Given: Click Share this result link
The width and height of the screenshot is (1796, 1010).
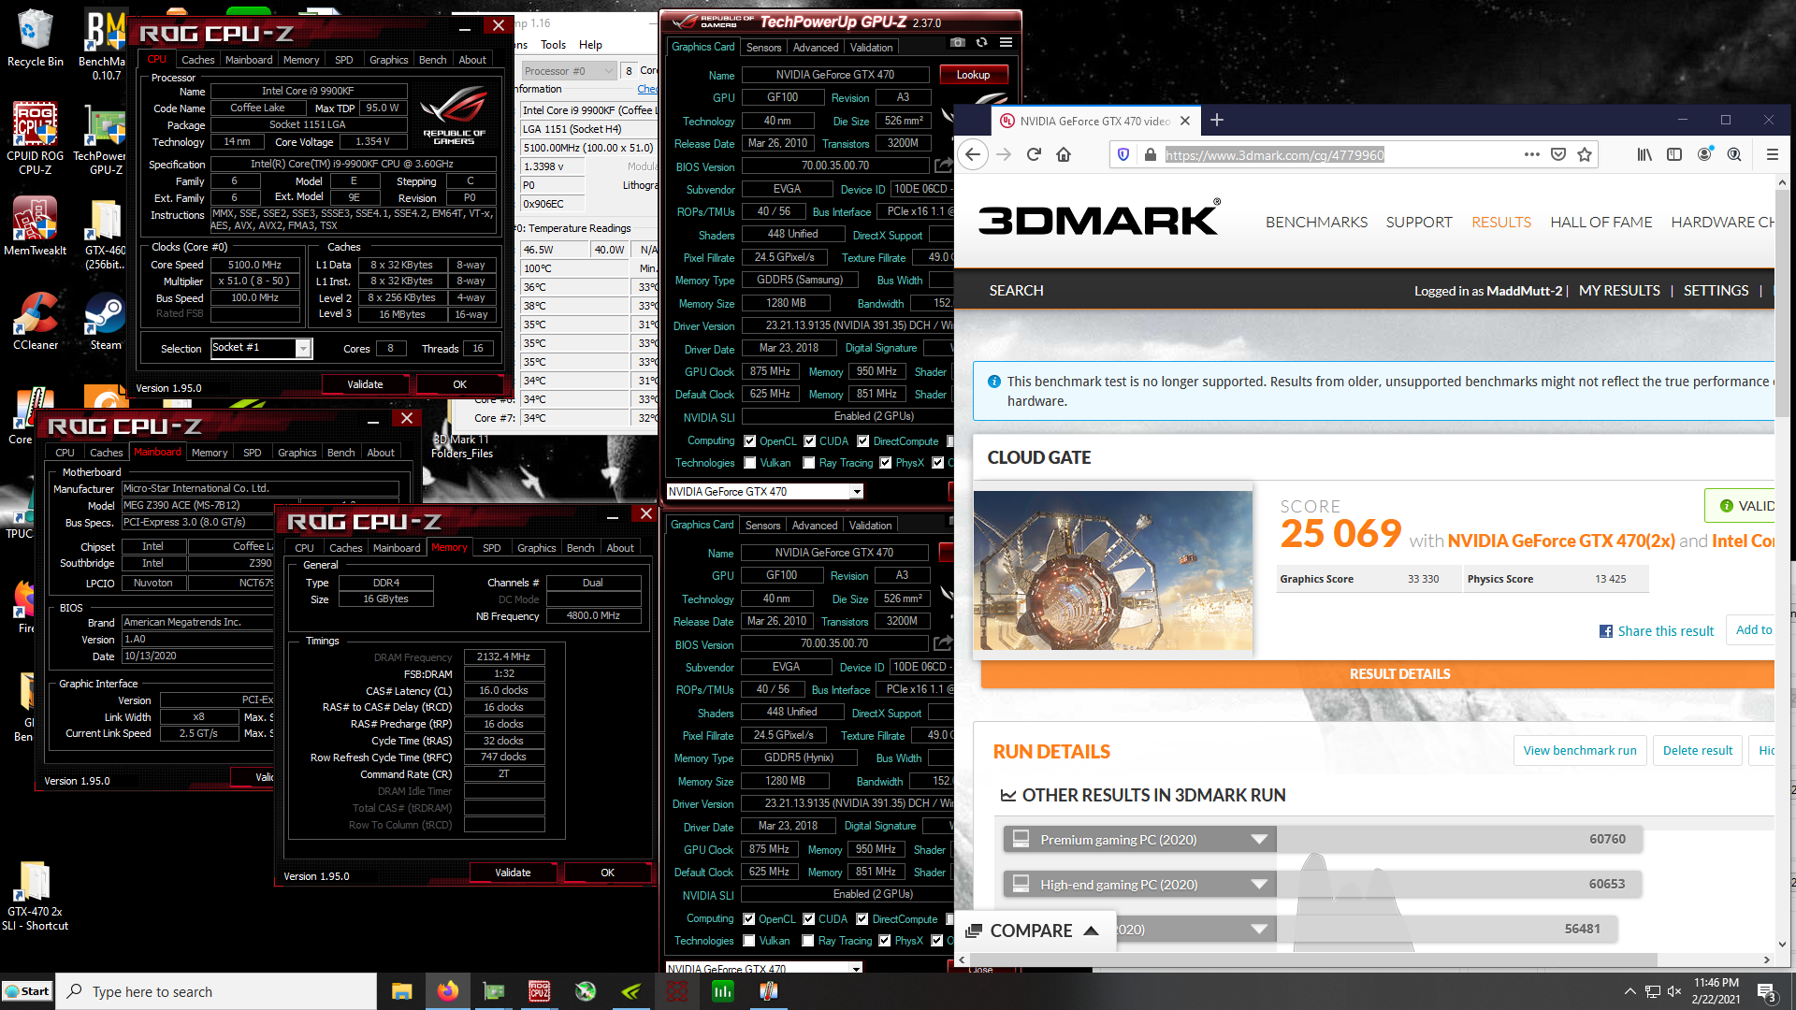Looking at the screenshot, I should coord(1657,631).
